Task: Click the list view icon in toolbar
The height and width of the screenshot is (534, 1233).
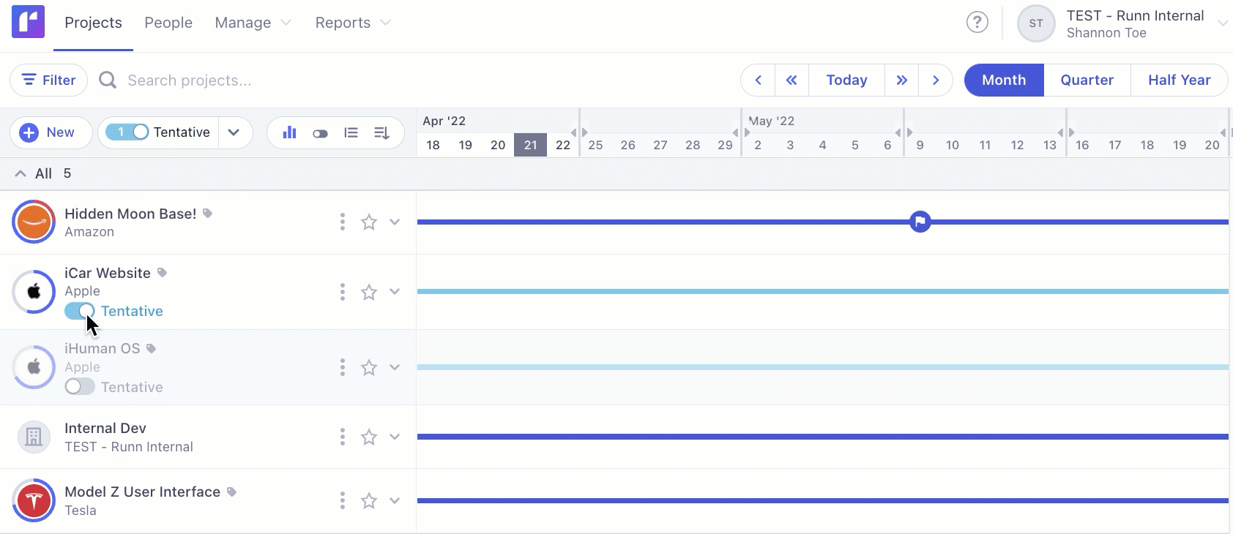Action: (351, 132)
